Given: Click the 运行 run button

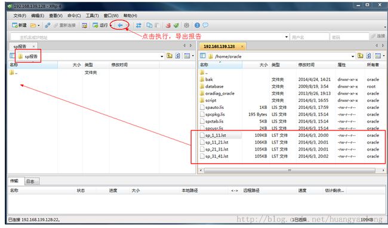Looking at the screenshot, I should pyautogui.click(x=100, y=25).
